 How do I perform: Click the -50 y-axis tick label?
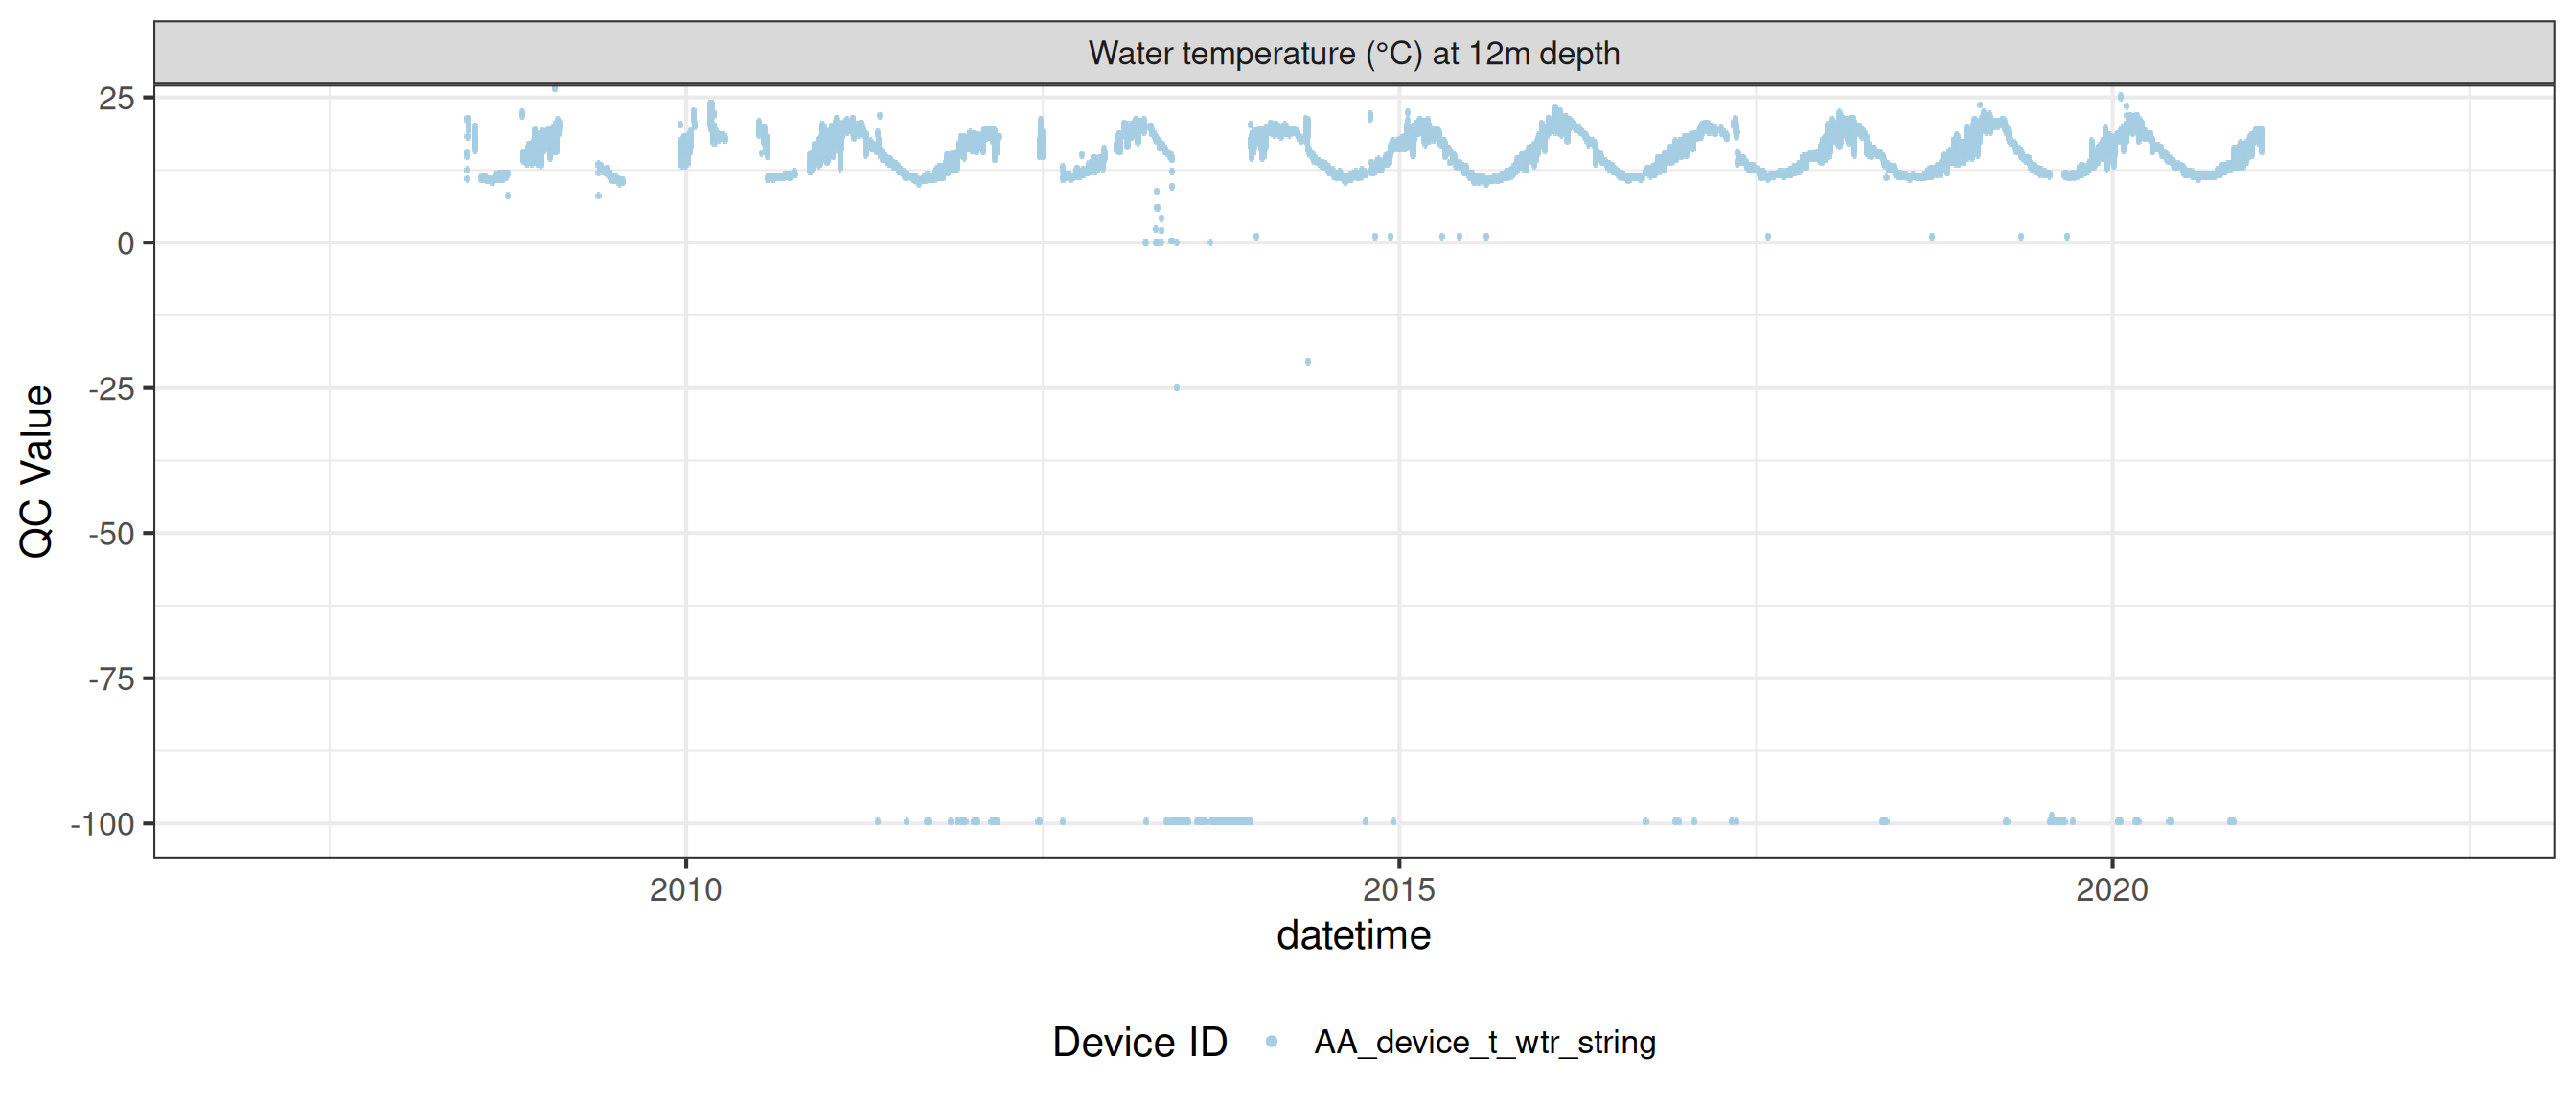click(x=111, y=533)
